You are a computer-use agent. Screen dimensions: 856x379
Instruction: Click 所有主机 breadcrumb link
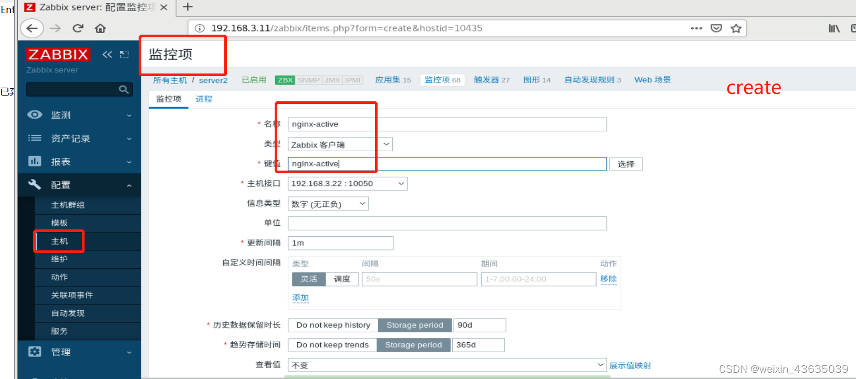point(170,80)
